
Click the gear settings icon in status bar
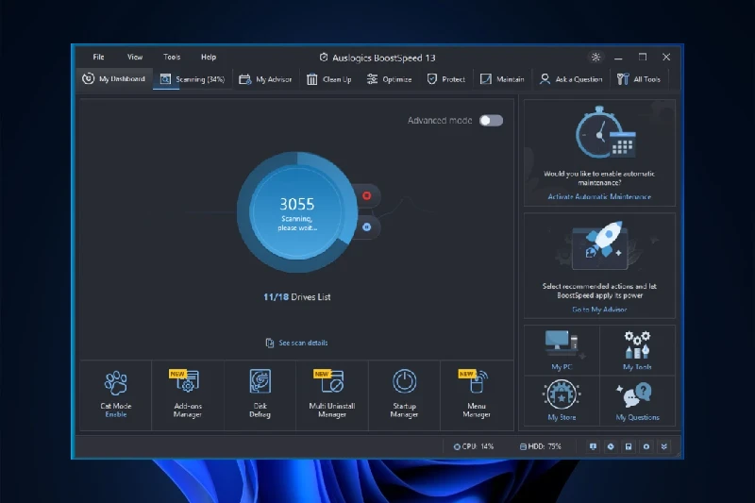coord(646,446)
